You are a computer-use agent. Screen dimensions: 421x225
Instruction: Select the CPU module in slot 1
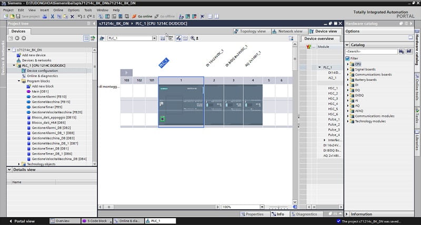pos(181,102)
